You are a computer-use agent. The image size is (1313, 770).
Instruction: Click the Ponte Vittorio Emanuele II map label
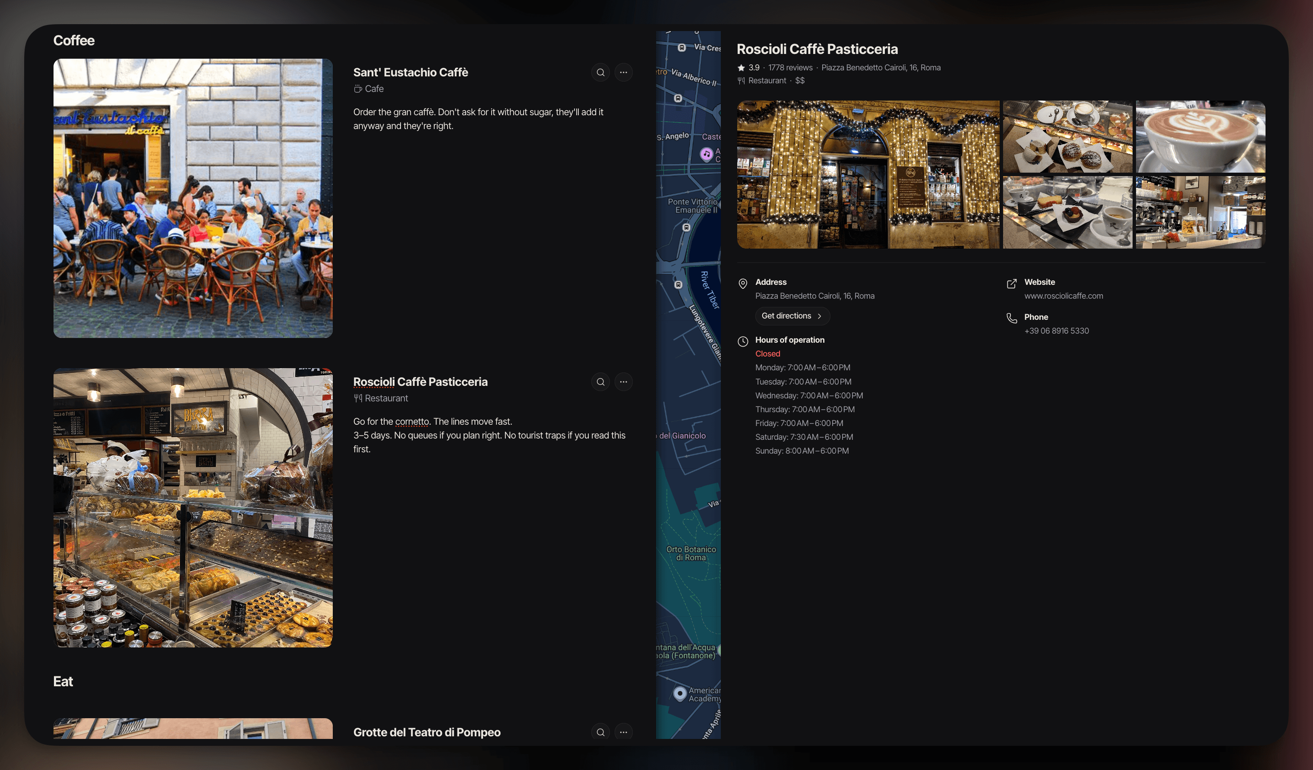692,206
